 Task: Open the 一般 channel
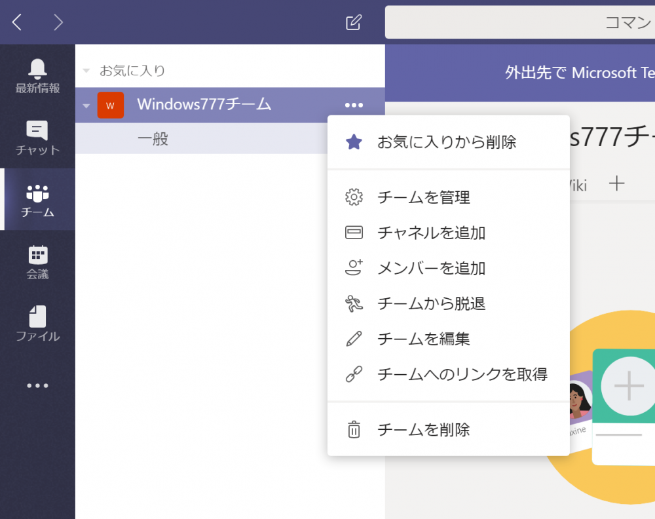153,139
